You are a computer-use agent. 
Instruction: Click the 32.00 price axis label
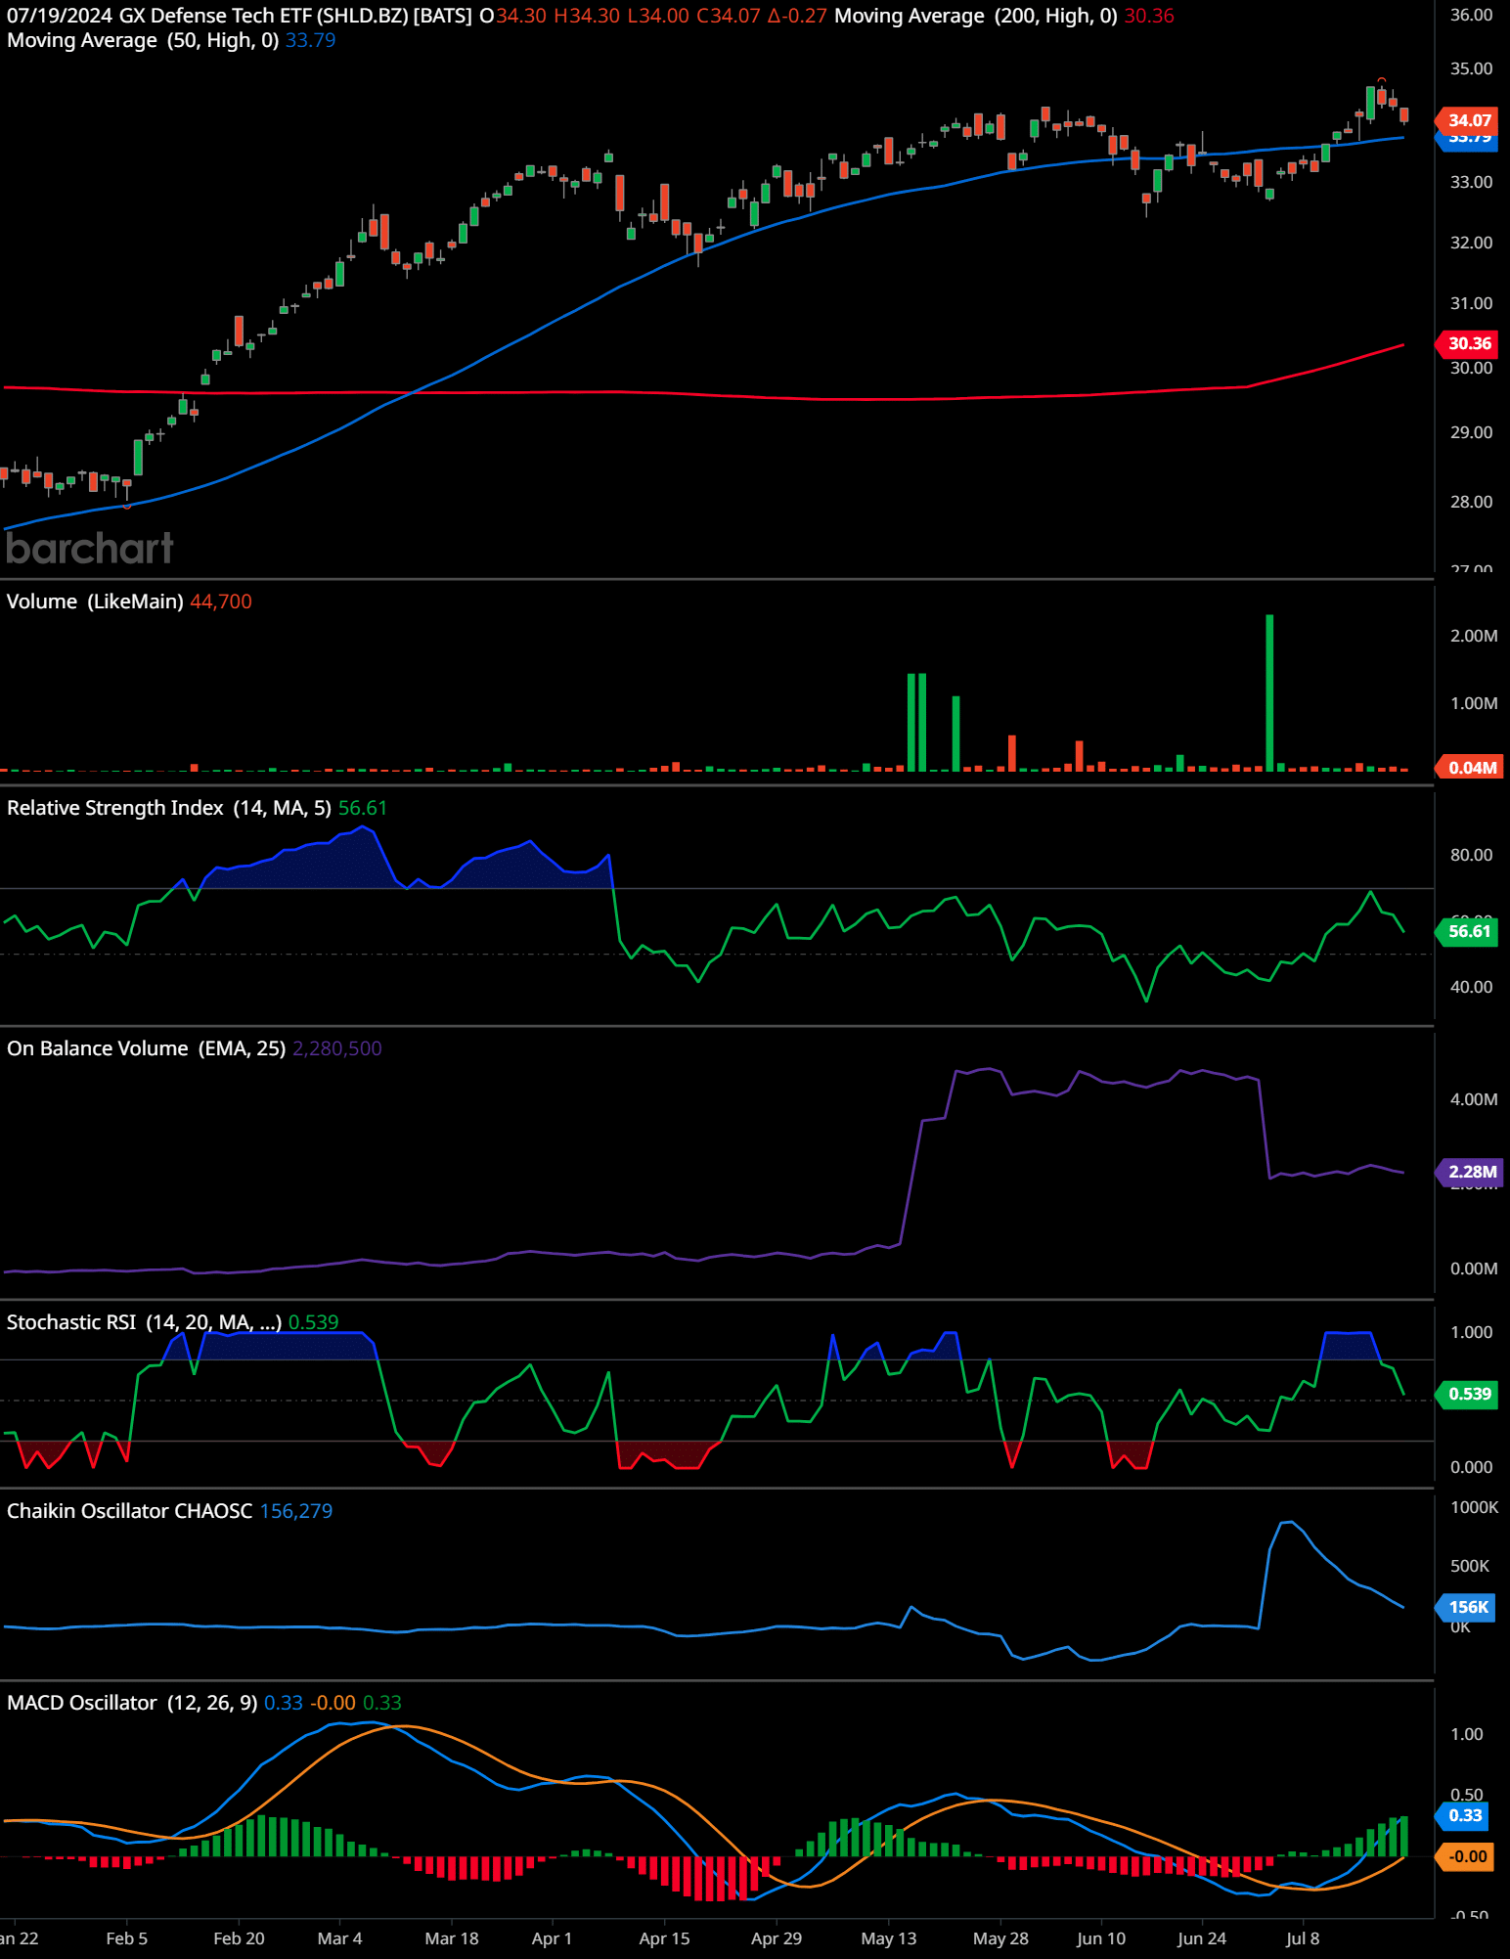(1471, 243)
